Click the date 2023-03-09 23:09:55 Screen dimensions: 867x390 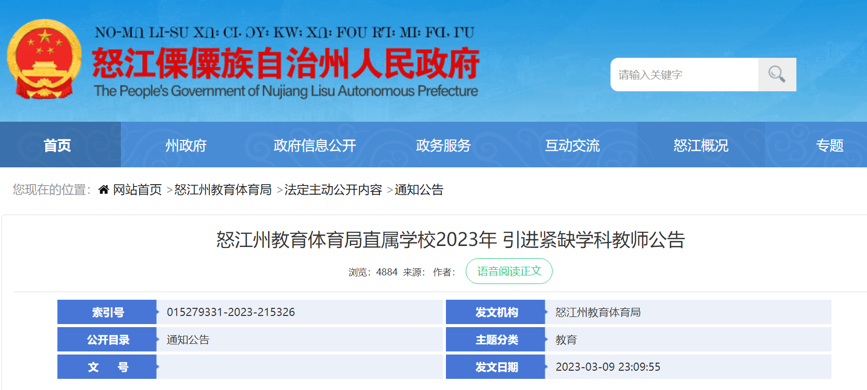click(x=608, y=367)
